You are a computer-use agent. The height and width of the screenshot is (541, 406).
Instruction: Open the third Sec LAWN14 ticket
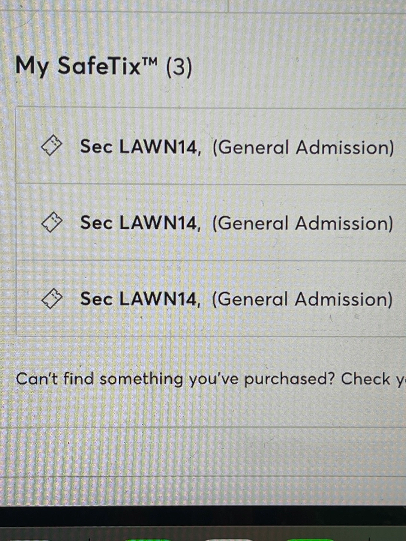click(211, 299)
